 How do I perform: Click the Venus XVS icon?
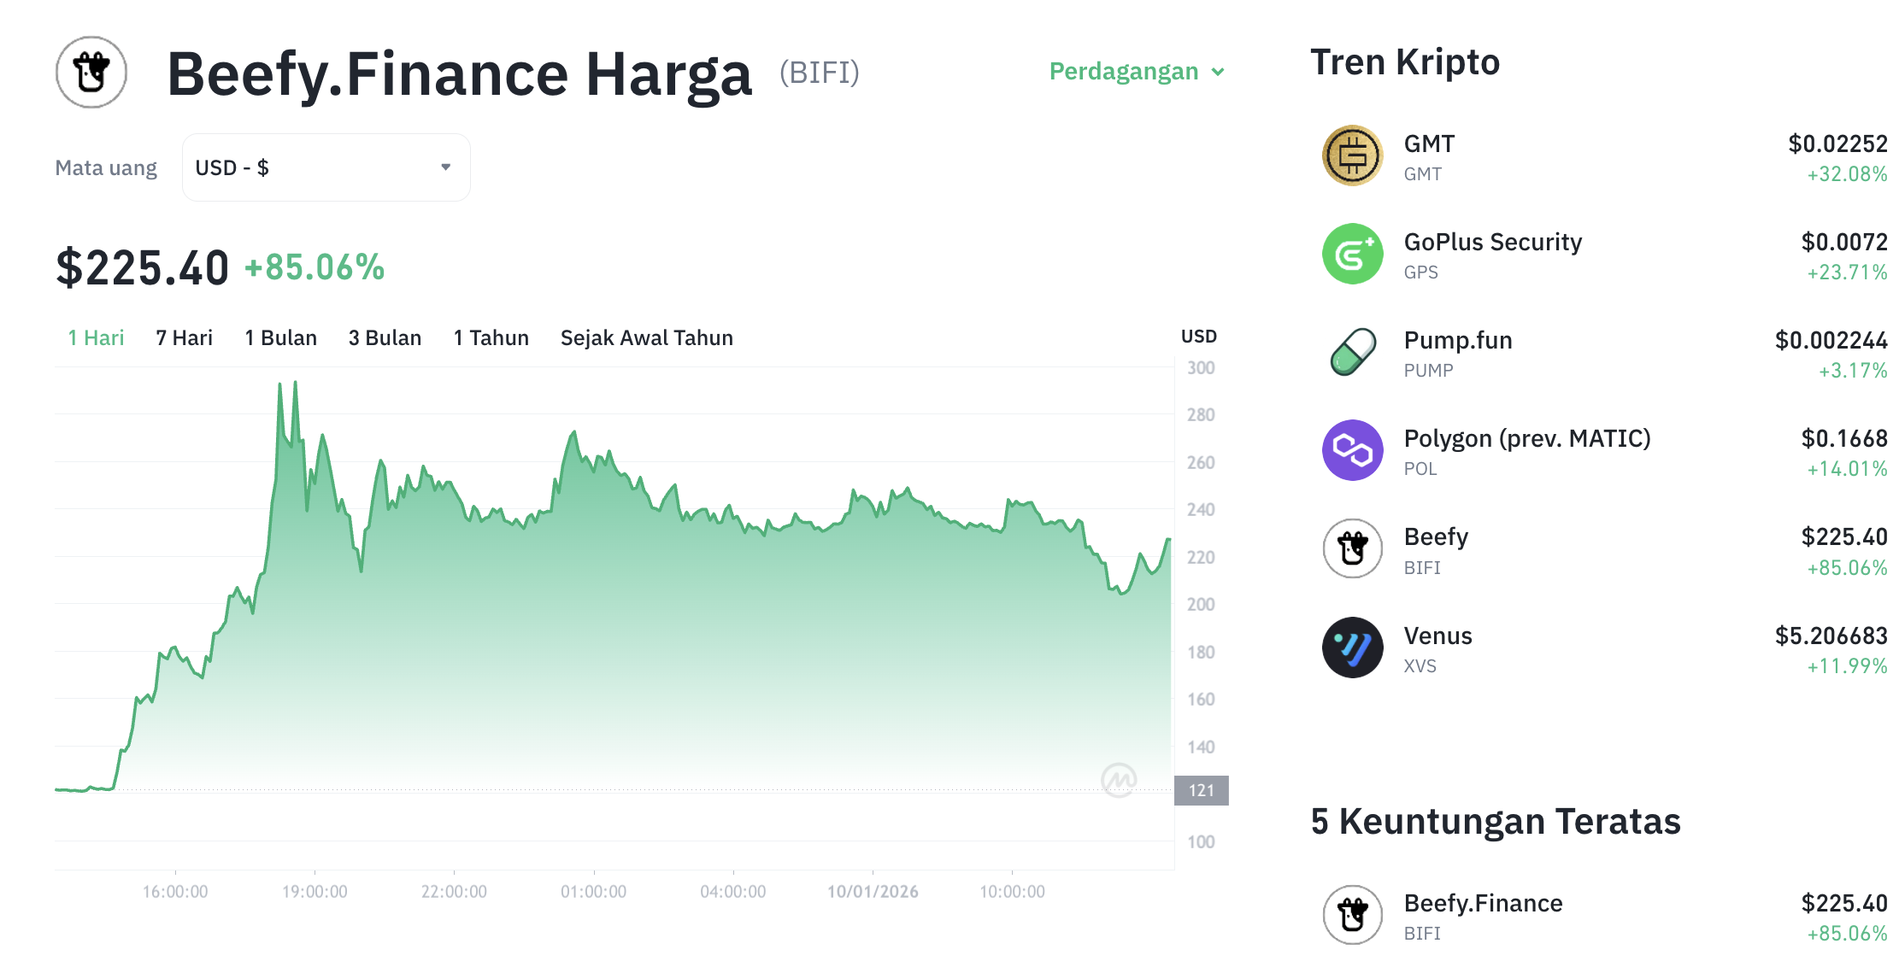pos(1352,648)
